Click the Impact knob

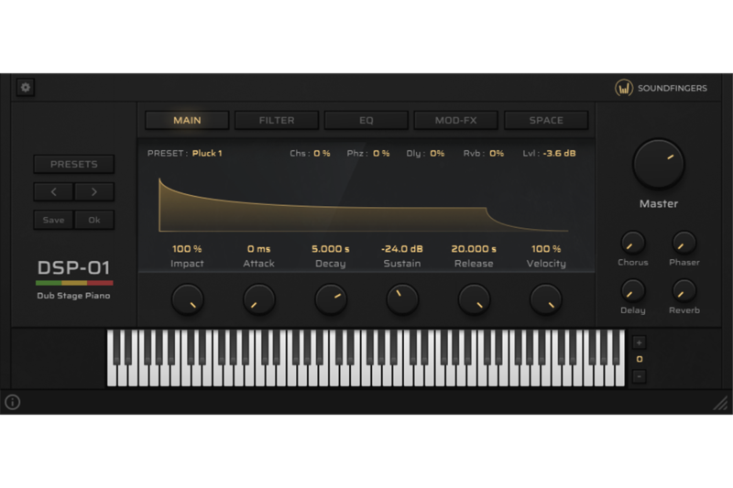pos(188,298)
